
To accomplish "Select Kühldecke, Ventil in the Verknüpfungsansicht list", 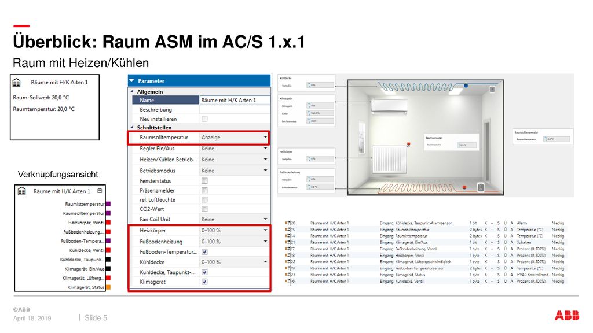I will (x=87, y=250).
